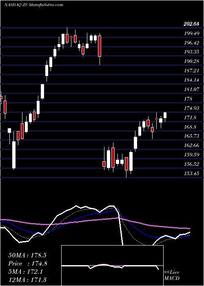The height and width of the screenshot is (286, 204).
Task: Click the 199.49 price axis label
Action: pyautogui.click(x=191, y=33)
